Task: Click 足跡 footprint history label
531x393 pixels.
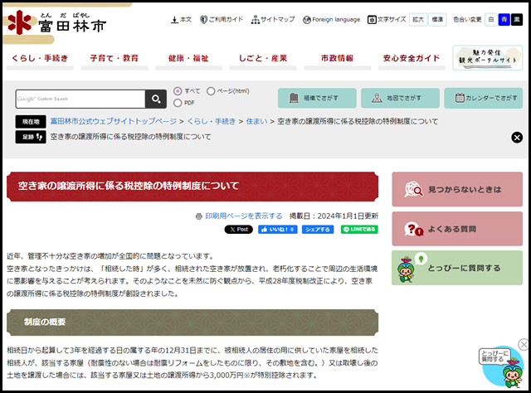Action: (x=31, y=137)
